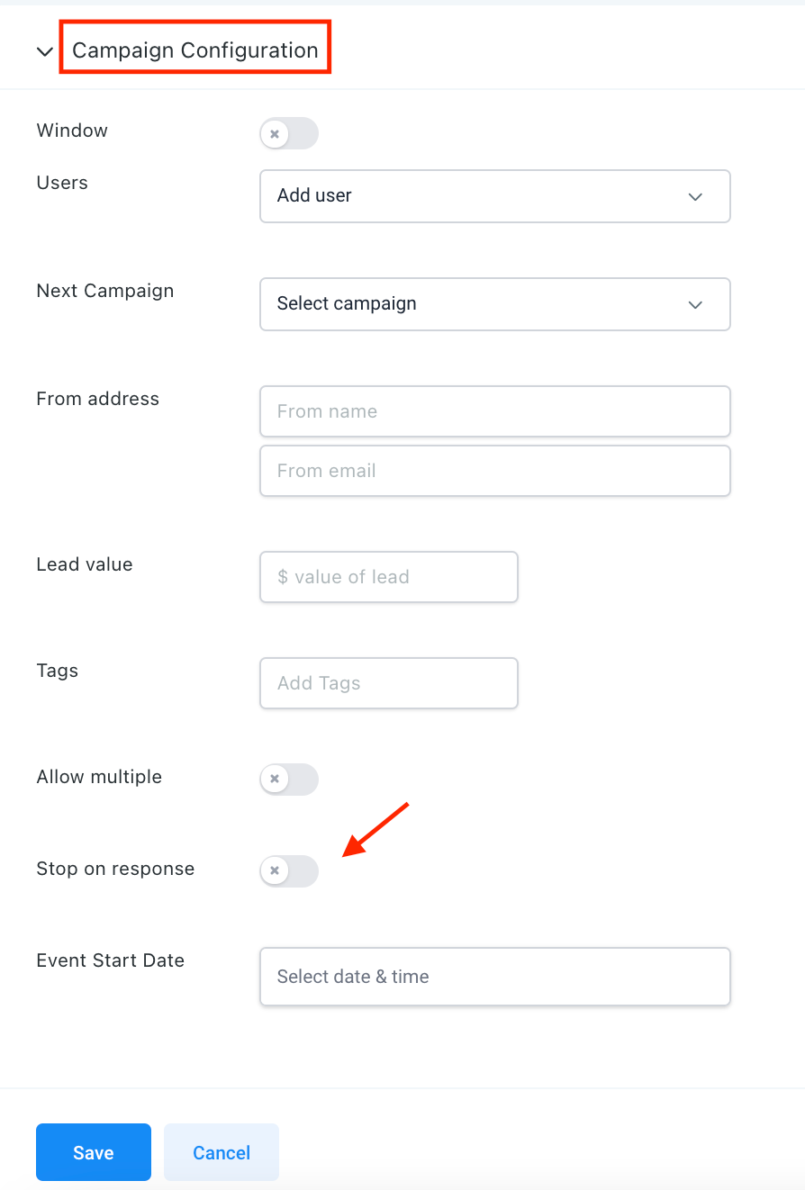
Task: Click the Campaign Configuration heading text
Action: coord(195,50)
